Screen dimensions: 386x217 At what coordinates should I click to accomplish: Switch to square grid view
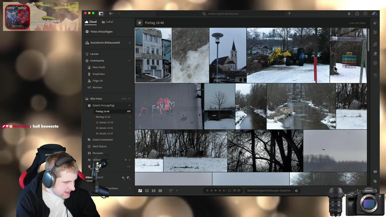click(147, 191)
